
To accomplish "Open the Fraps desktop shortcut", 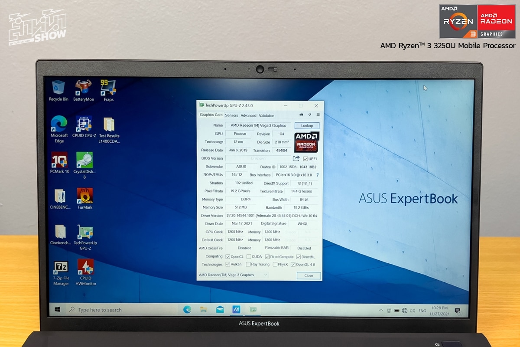I will pos(108,90).
